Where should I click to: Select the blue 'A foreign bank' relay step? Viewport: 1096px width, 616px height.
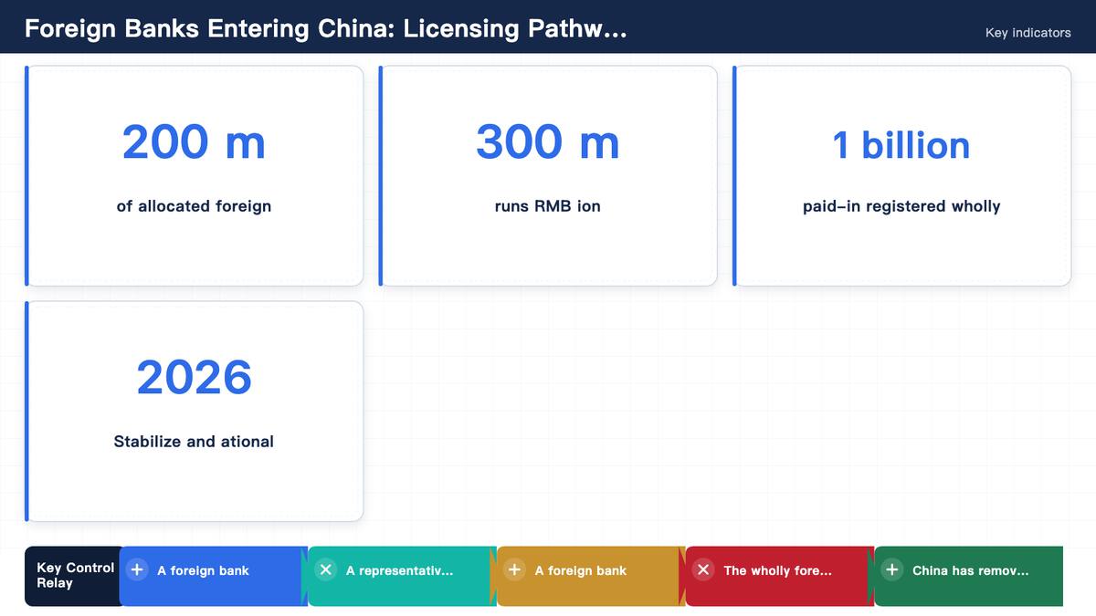214,576
